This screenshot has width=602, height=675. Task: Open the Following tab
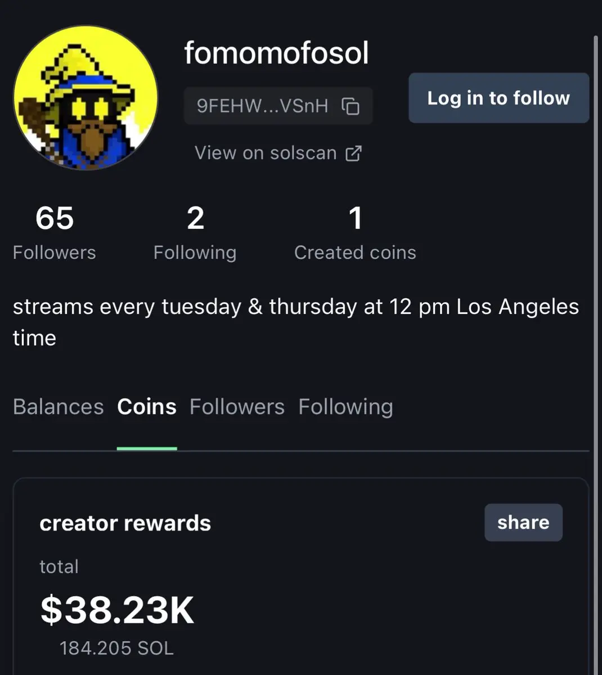tap(345, 407)
